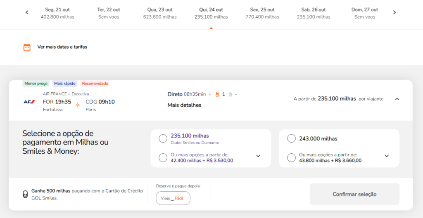423x218 pixels.
Task: Click the Viaje Fácil button
Action: pos(173,198)
